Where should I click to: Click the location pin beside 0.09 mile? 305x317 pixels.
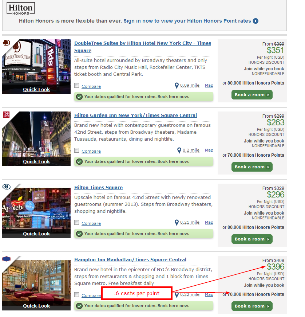[177, 86]
